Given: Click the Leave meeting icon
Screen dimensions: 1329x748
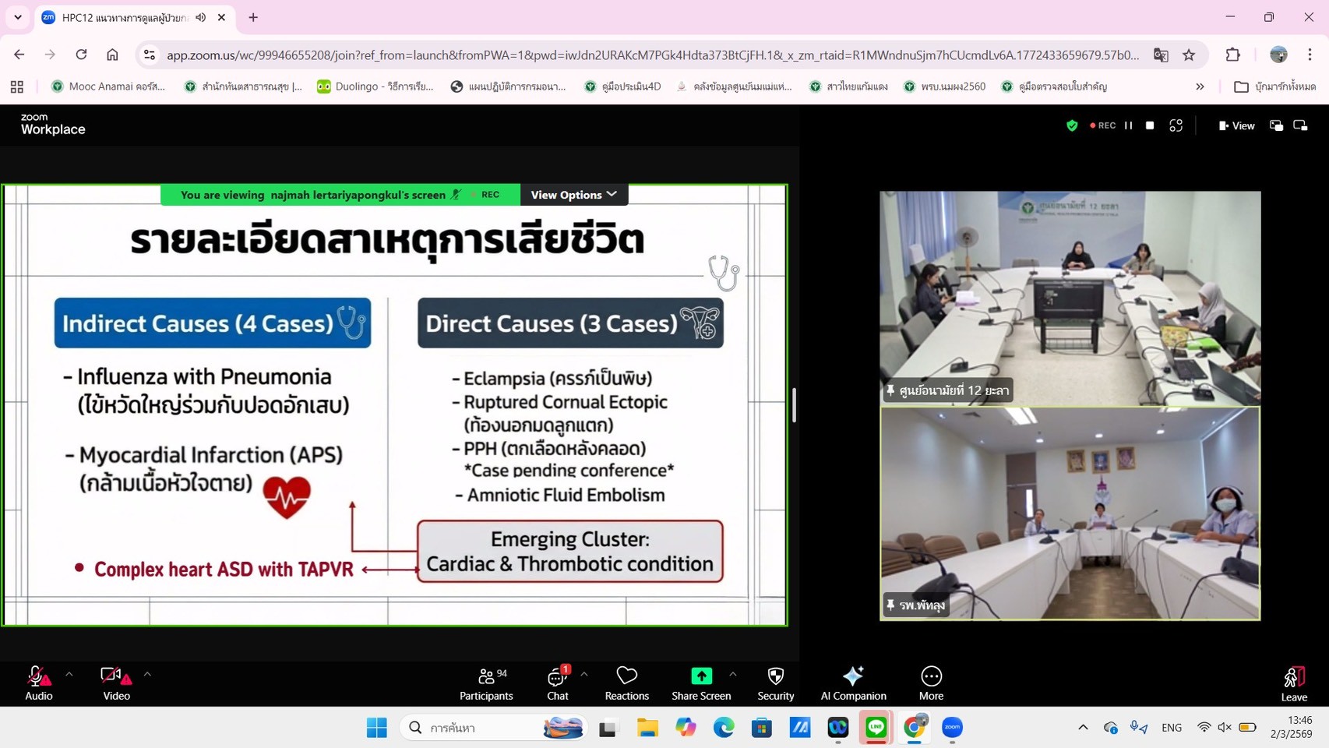Looking at the screenshot, I should [1293, 677].
